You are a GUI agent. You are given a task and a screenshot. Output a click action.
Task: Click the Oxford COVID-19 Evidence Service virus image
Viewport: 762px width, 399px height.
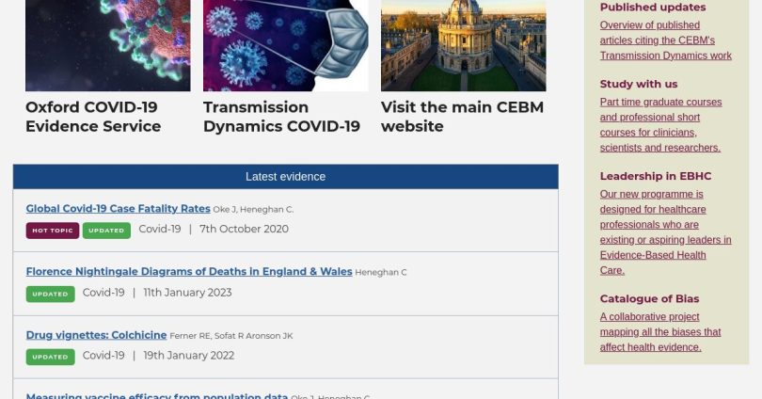pyautogui.click(x=107, y=45)
